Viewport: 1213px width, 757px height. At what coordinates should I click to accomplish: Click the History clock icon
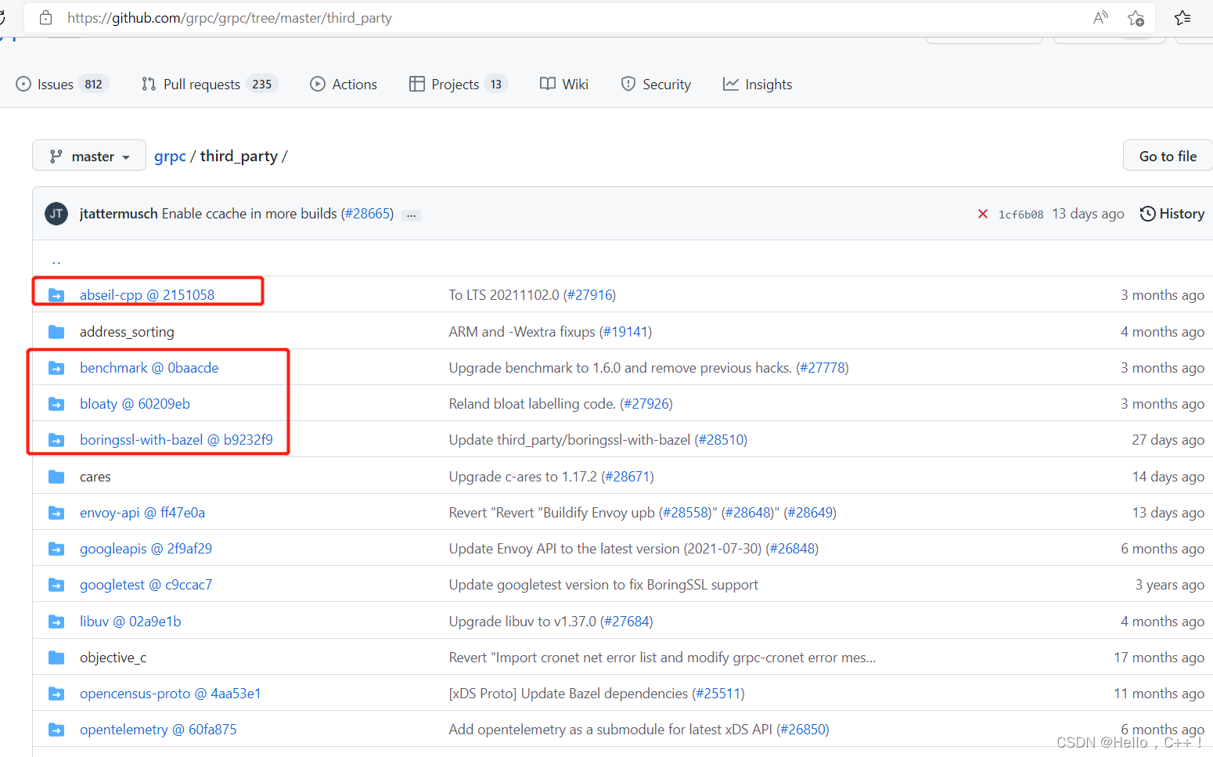coord(1147,213)
